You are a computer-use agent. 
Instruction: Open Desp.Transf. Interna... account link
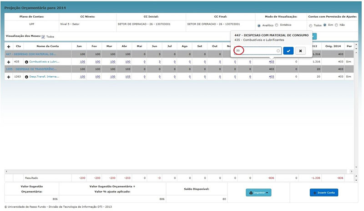[44, 77]
